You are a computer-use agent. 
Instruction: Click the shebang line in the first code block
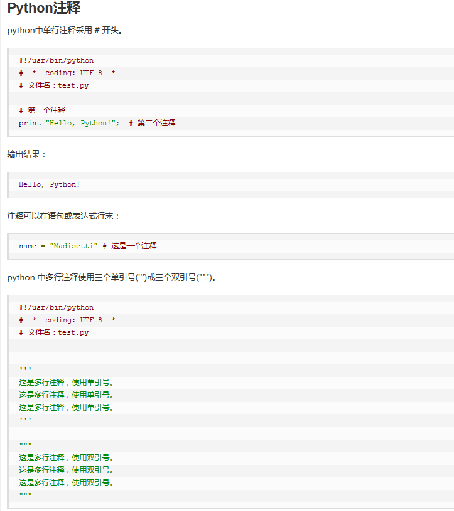click(56, 61)
